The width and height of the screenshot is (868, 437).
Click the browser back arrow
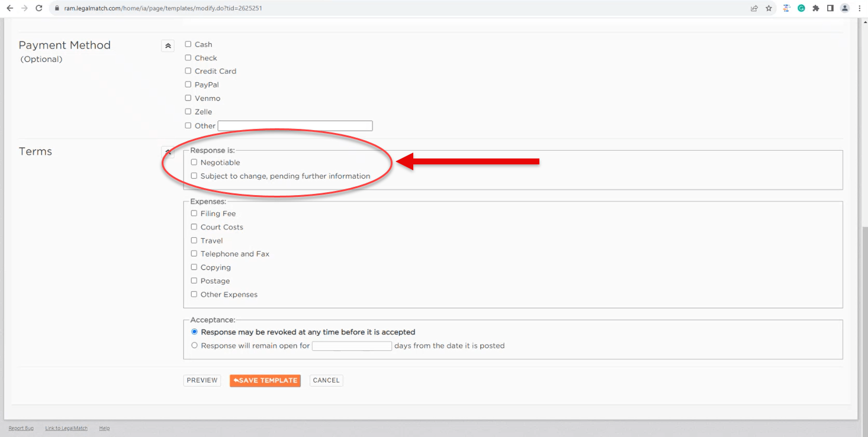[9, 8]
